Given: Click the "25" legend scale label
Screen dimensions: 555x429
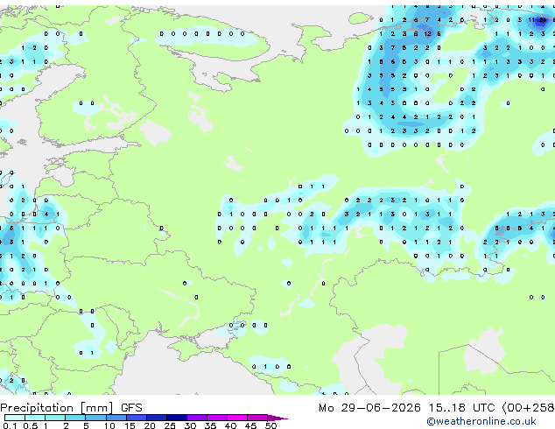Looking at the screenshot, I should [170, 425].
